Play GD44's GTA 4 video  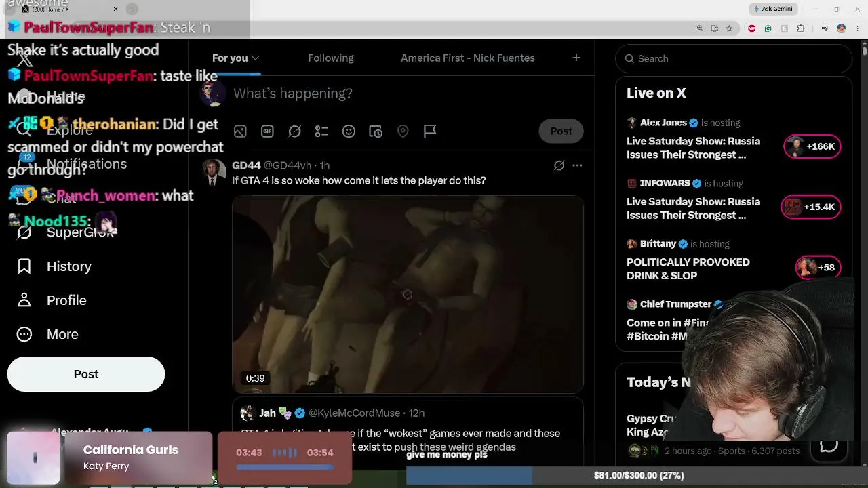click(408, 294)
